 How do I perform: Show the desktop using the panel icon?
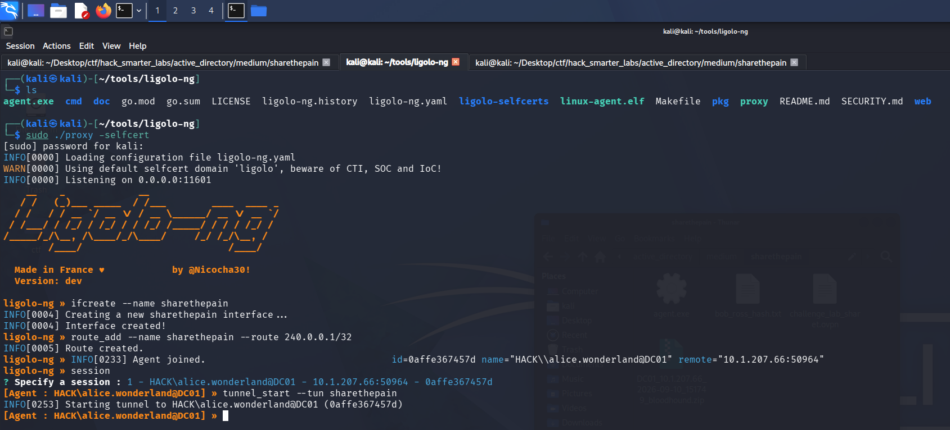[36, 11]
